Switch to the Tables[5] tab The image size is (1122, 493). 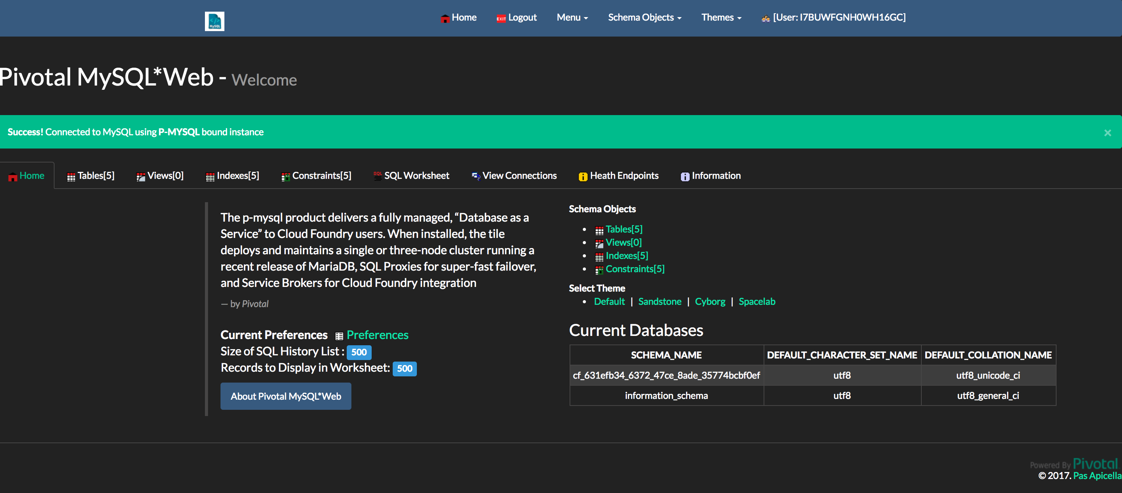(91, 176)
